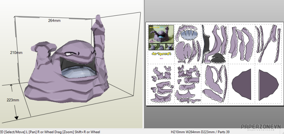Click the status bar dimensions and Parts 39 text
This screenshot has height=134, width=284.
point(200,132)
